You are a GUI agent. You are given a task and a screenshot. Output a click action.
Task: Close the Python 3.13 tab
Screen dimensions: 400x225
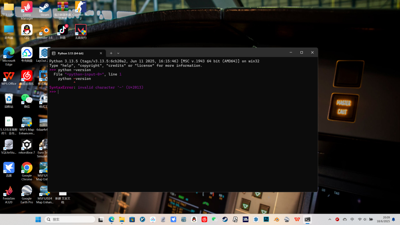(101, 53)
